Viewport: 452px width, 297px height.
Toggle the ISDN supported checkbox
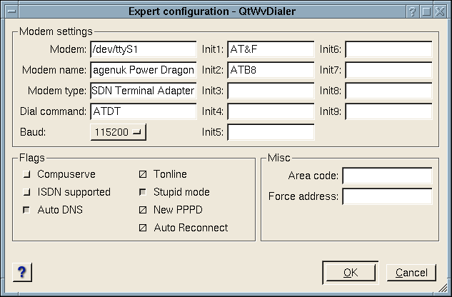click(27, 192)
